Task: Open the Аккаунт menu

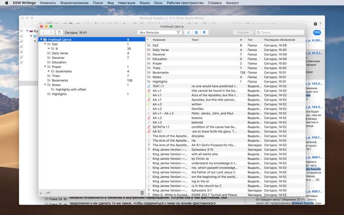Action: (x=232, y=3)
